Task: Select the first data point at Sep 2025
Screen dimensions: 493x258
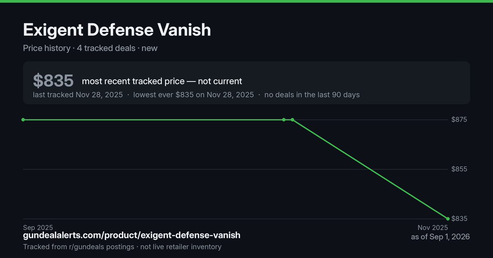Action: (x=23, y=120)
